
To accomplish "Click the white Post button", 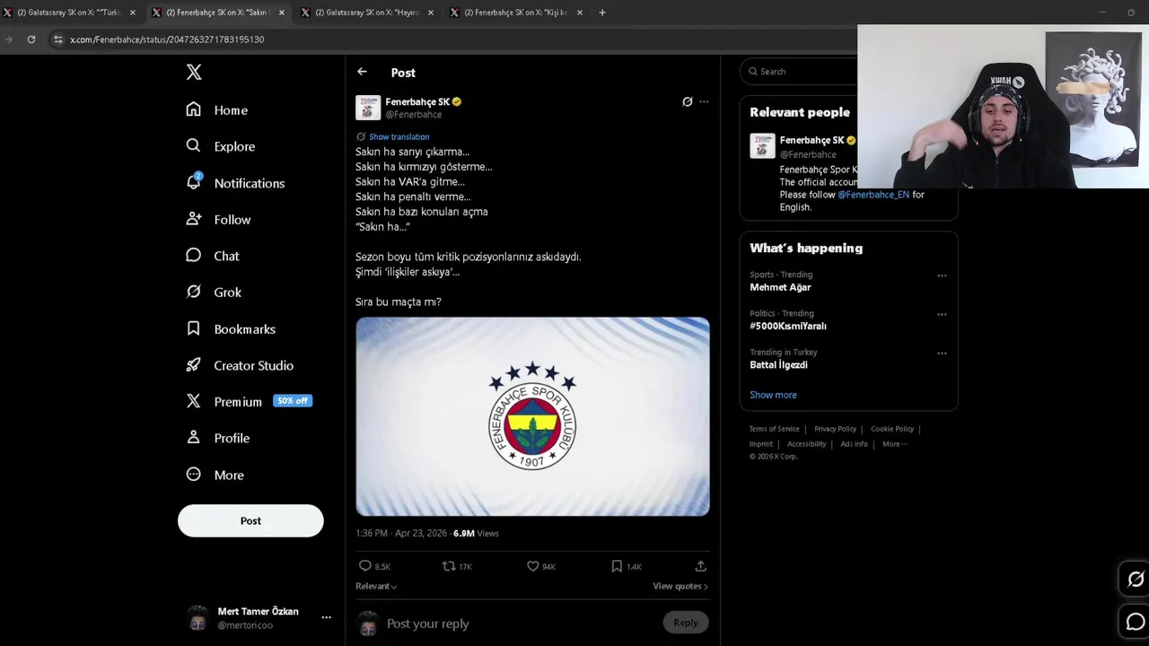I will click(x=250, y=520).
